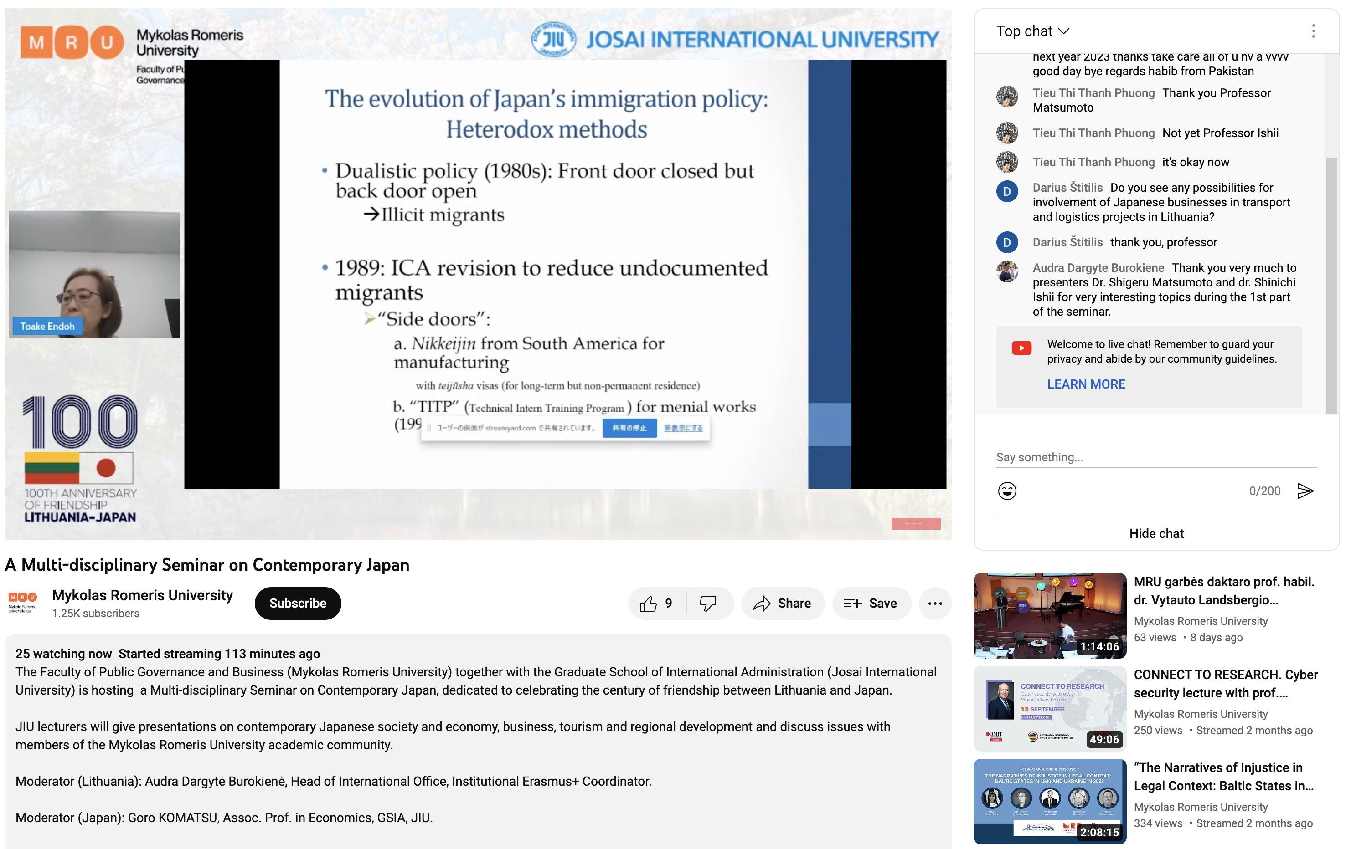
Task: Open CONNECT TO RESEARCH cyber security thumbnail
Action: (1050, 708)
